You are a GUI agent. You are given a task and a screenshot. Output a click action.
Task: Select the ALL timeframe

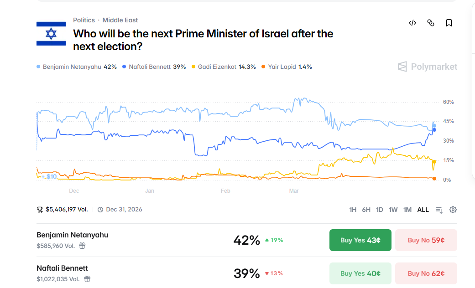[423, 210]
